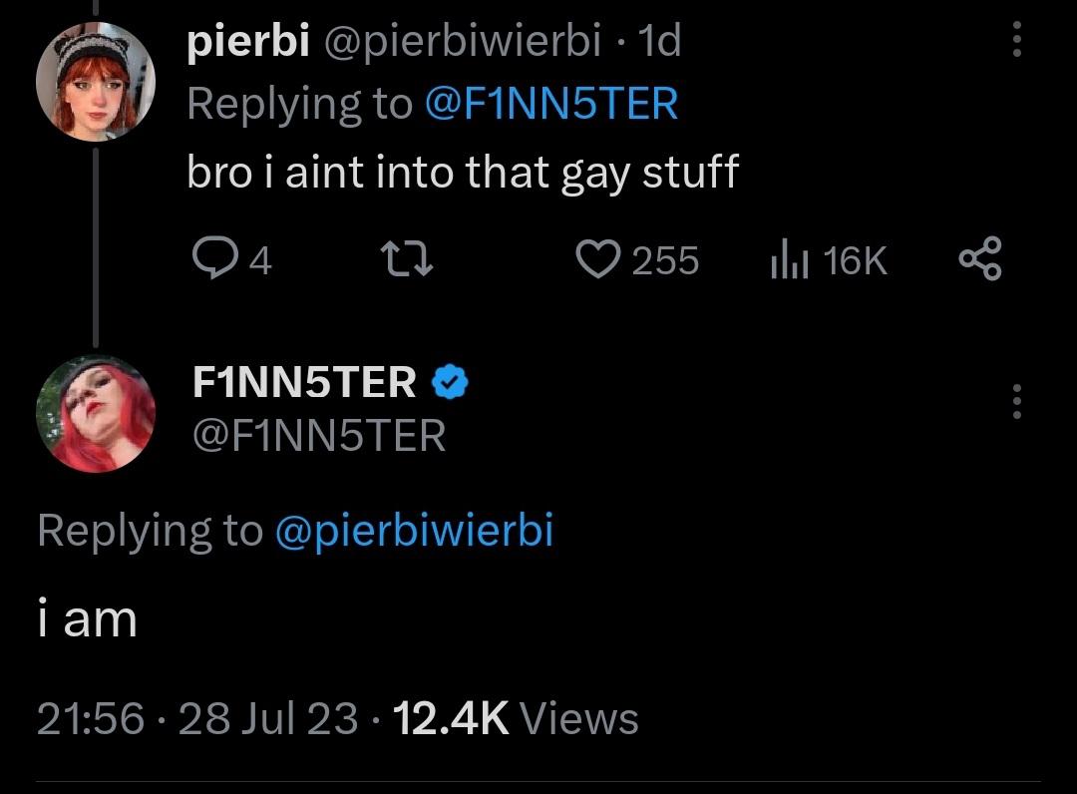The height and width of the screenshot is (794, 1077).
Task: Open pierbi's profile picture
Action: [96, 82]
